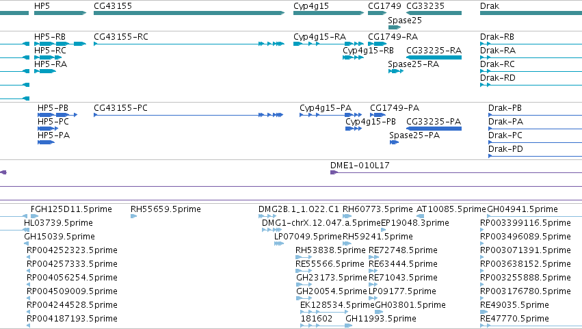Click transcript HP5-RC label
This screenshot has height=329, width=582.
pos(50,51)
